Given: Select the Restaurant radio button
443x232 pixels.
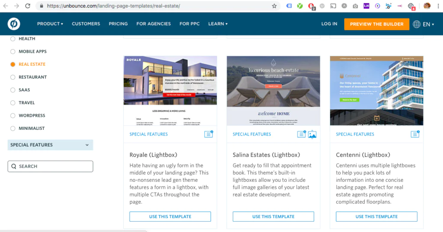Looking at the screenshot, I should (x=13, y=77).
